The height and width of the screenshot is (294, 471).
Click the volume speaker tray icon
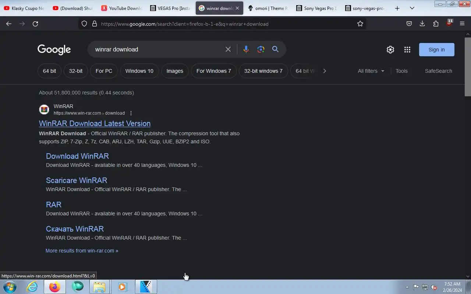[434, 287]
